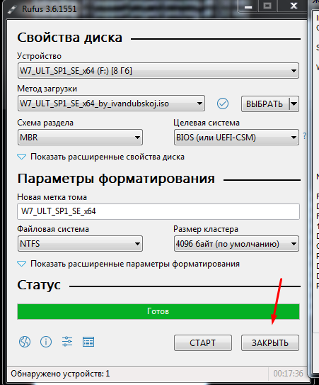
Task: Show the log table icon
Action: [x=88, y=342]
